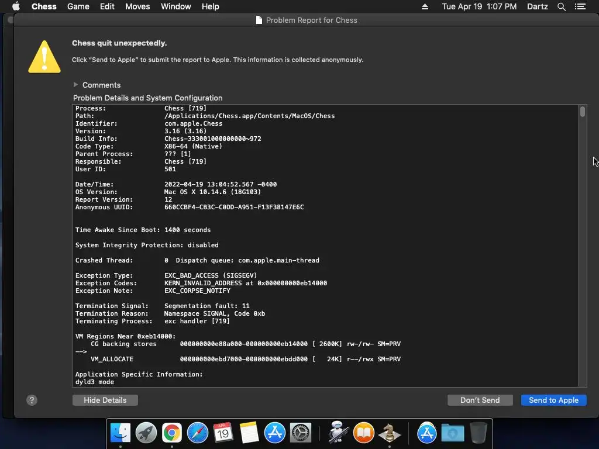Click the VM_ALLOCATE region line
Screen dimensions: 599x449
245,359
